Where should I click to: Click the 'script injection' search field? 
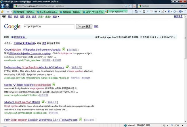point(49,26)
